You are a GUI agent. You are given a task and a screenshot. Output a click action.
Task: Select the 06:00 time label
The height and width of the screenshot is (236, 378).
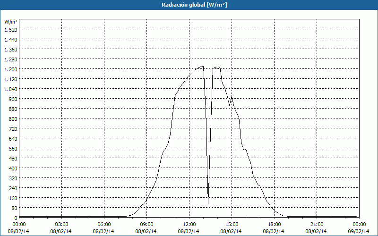click(x=104, y=225)
